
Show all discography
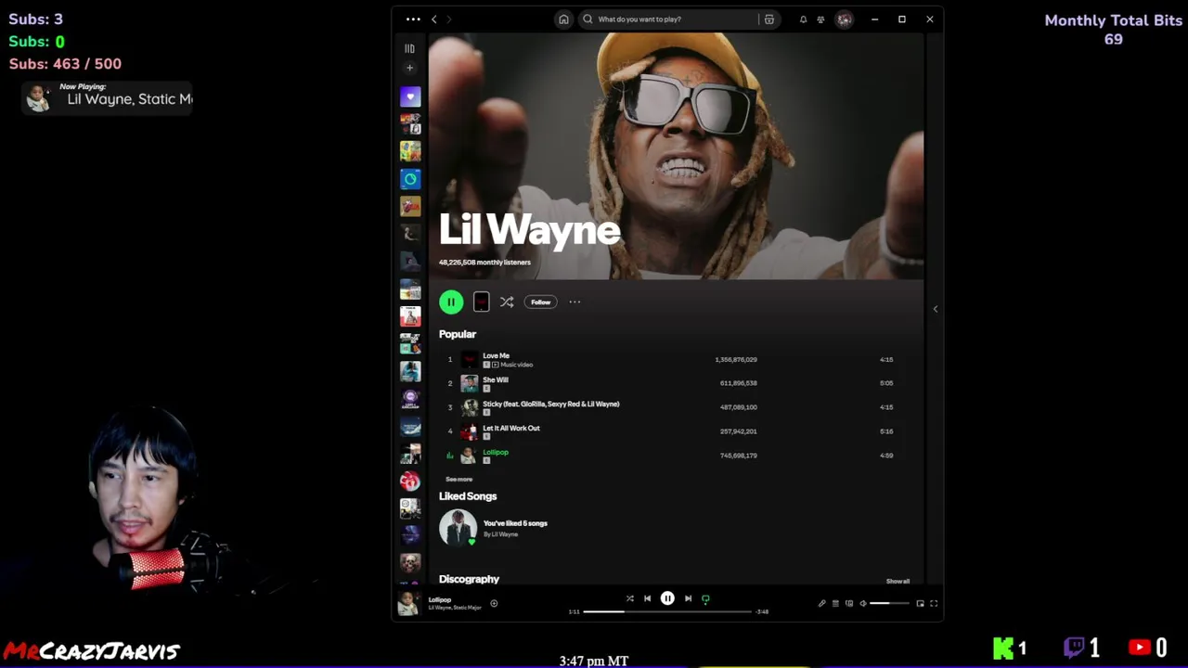coord(897,581)
